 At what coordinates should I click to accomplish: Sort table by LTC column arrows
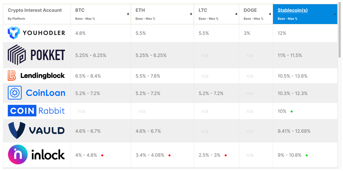coord(236,14)
